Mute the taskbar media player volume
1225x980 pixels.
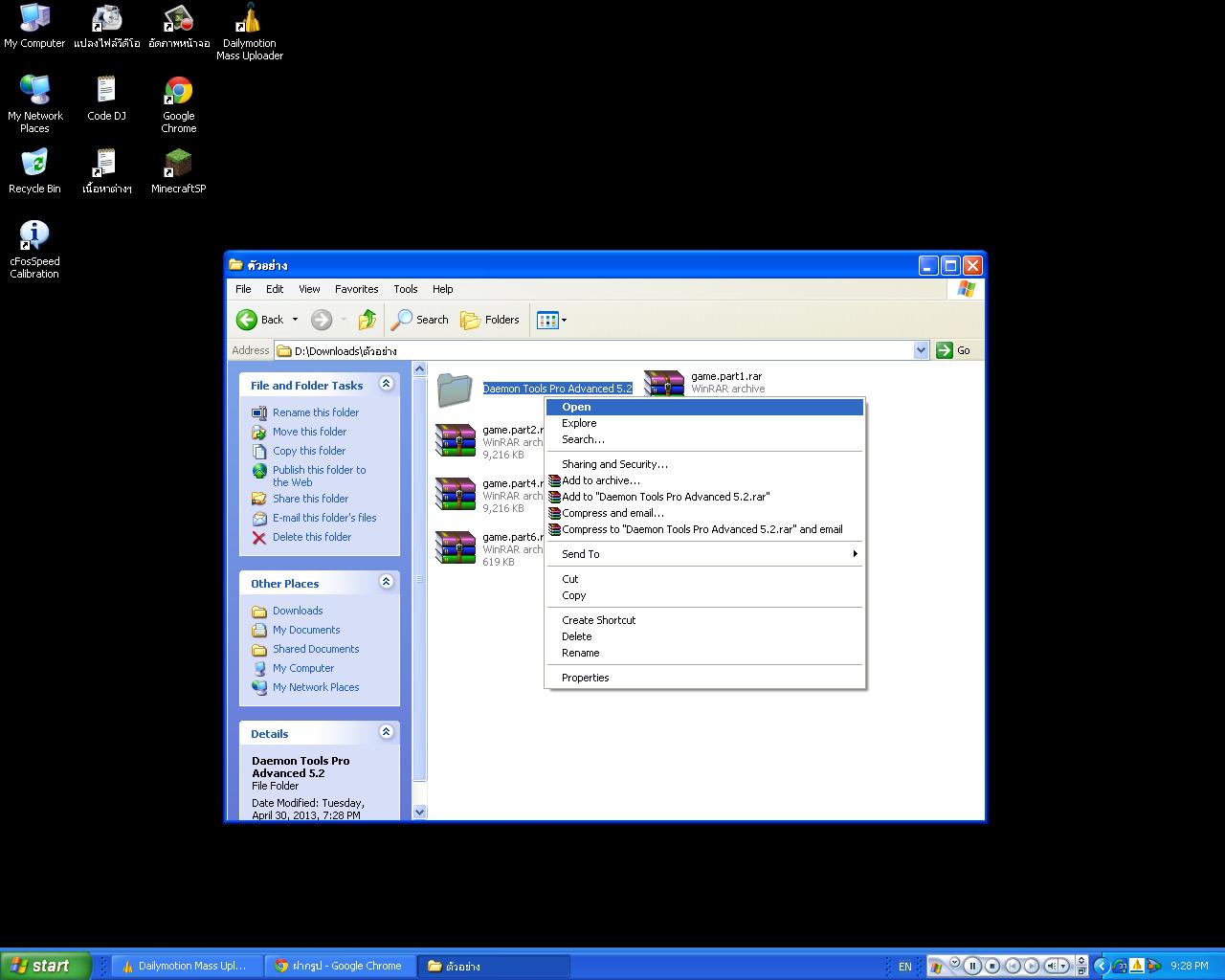1052,966
